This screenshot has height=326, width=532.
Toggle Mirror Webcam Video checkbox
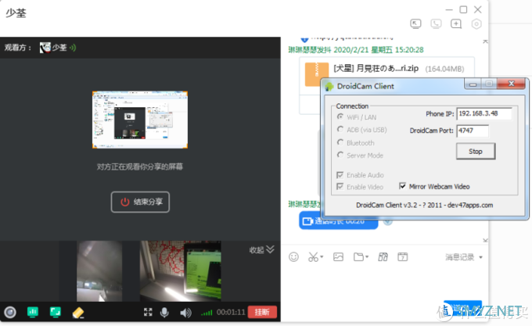coord(403,186)
